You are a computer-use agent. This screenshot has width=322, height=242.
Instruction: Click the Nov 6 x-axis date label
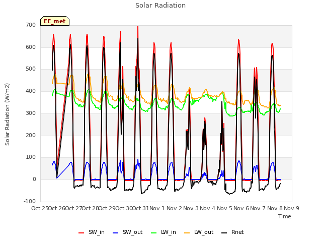pyautogui.click(x=241, y=208)
